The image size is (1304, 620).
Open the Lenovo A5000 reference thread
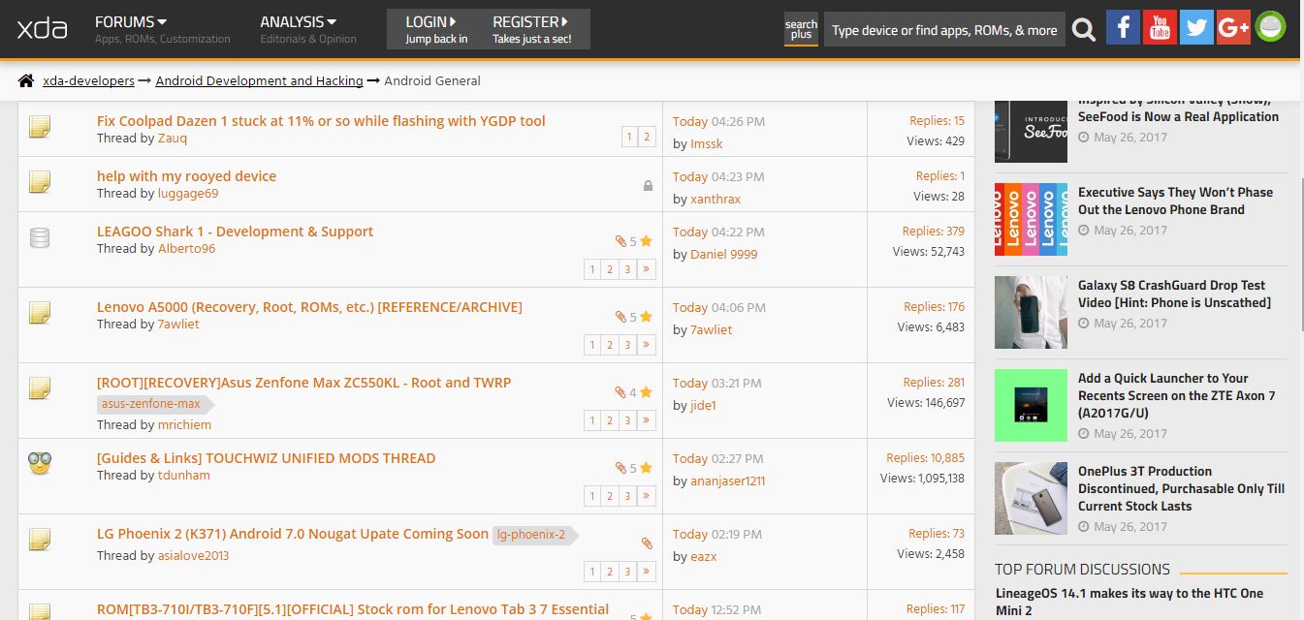(309, 307)
